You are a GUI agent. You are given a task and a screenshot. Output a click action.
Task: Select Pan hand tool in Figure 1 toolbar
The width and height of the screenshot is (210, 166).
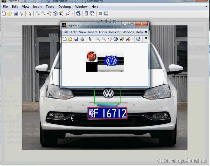tap(49, 14)
